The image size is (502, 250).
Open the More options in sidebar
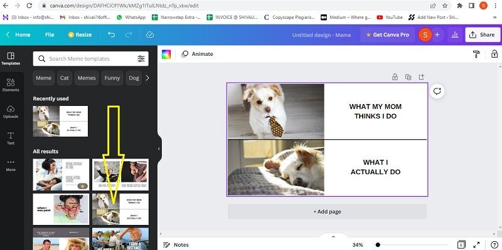coord(11,165)
